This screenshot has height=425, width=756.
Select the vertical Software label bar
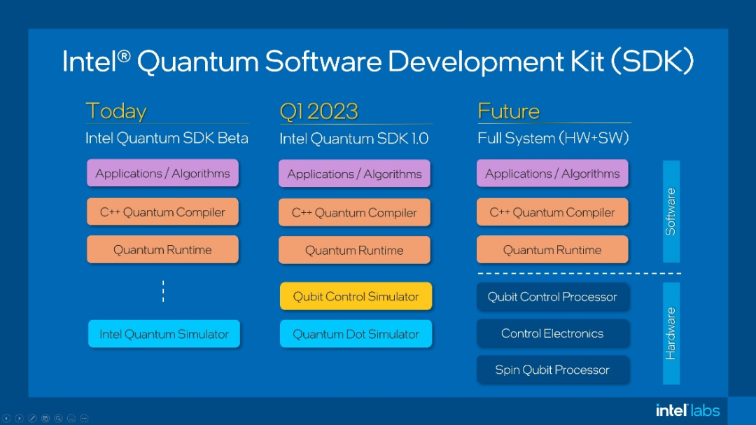coord(671,211)
